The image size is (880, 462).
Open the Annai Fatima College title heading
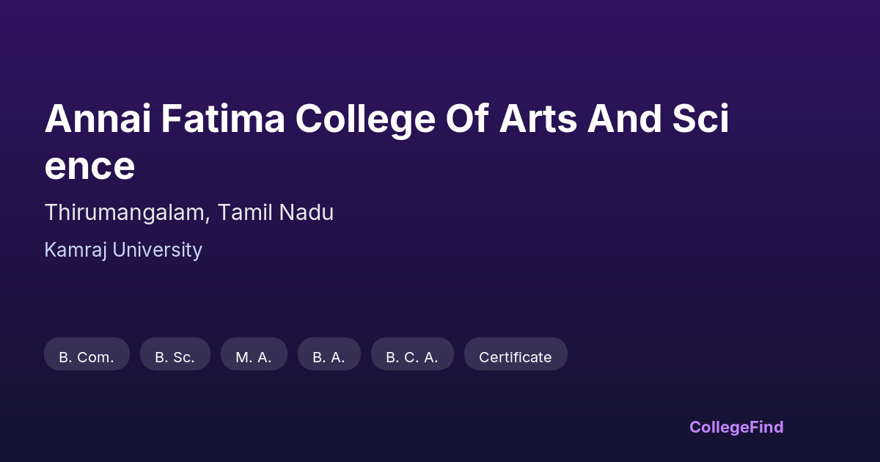click(x=386, y=120)
